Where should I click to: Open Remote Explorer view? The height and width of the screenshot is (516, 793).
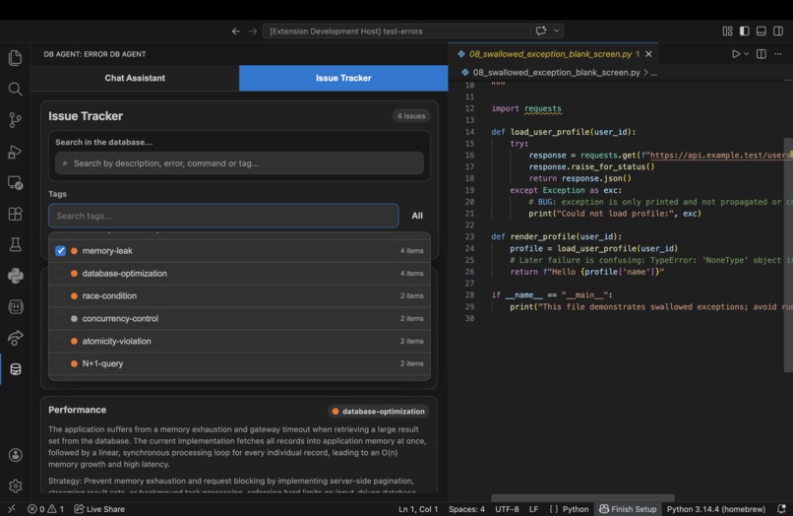click(x=15, y=182)
